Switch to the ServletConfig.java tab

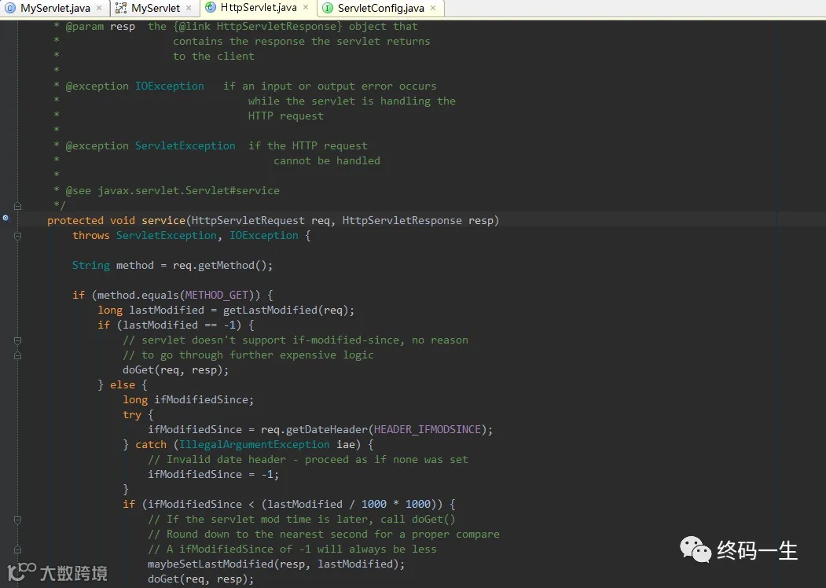pos(381,8)
